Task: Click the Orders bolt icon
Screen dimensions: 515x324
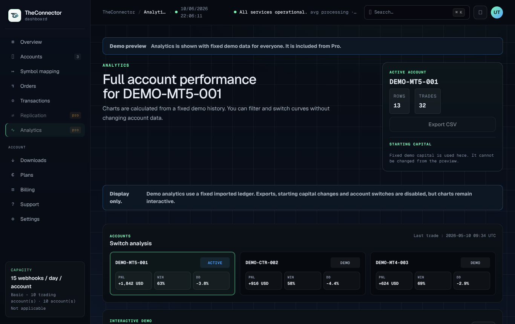Action: point(13,86)
